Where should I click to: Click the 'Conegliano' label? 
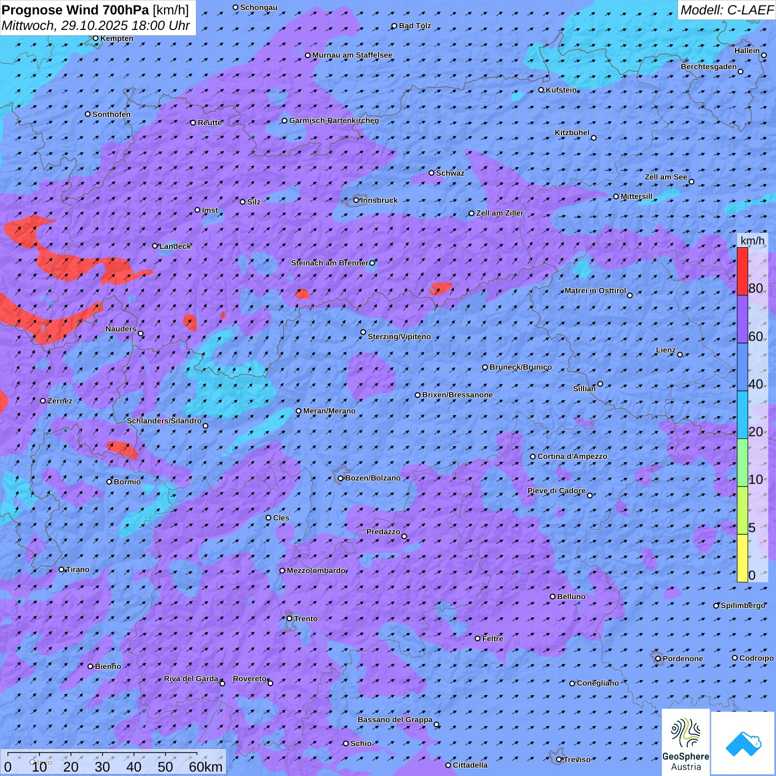click(598, 683)
